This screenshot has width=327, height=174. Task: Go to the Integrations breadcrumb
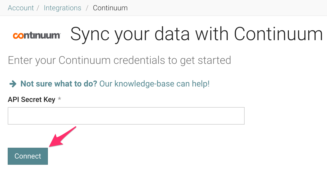[x=62, y=8]
